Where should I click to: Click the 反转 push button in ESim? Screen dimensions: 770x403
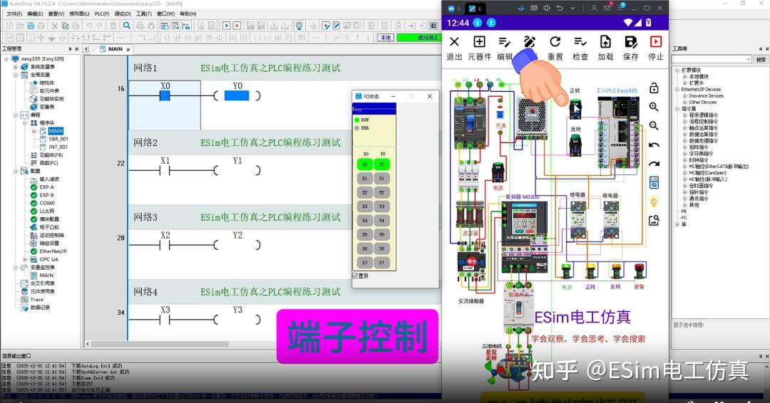click(x=575, y=145)
